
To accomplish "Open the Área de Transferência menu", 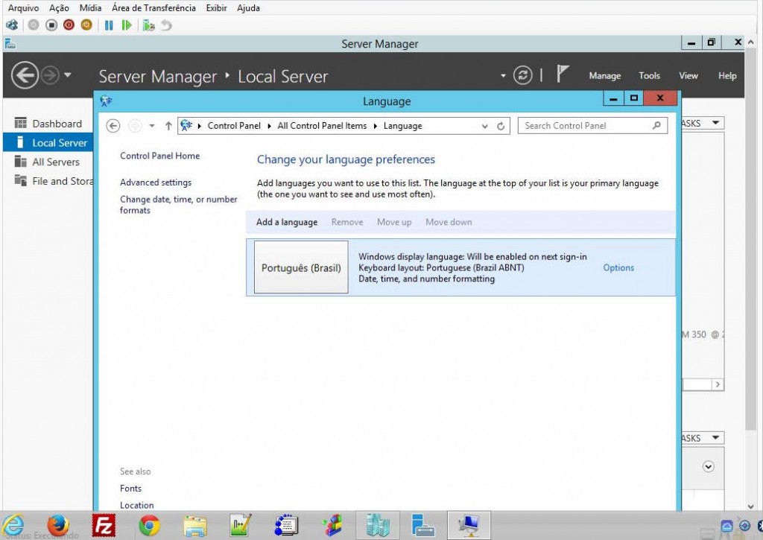I will click(153, 7).
